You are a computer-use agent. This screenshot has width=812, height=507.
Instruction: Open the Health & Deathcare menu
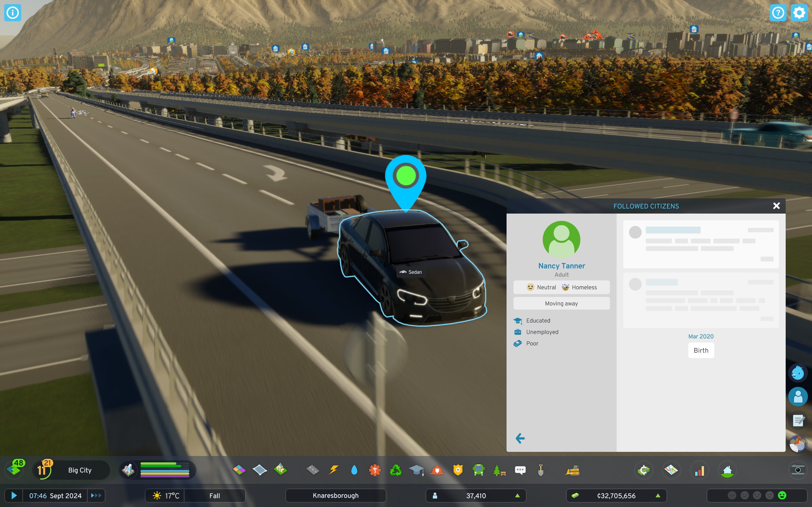[x=375, y=470]
